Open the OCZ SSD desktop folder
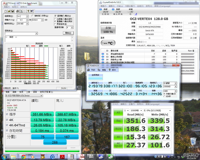Viewport: 200px width, 160px height. [x=88, y=57]
